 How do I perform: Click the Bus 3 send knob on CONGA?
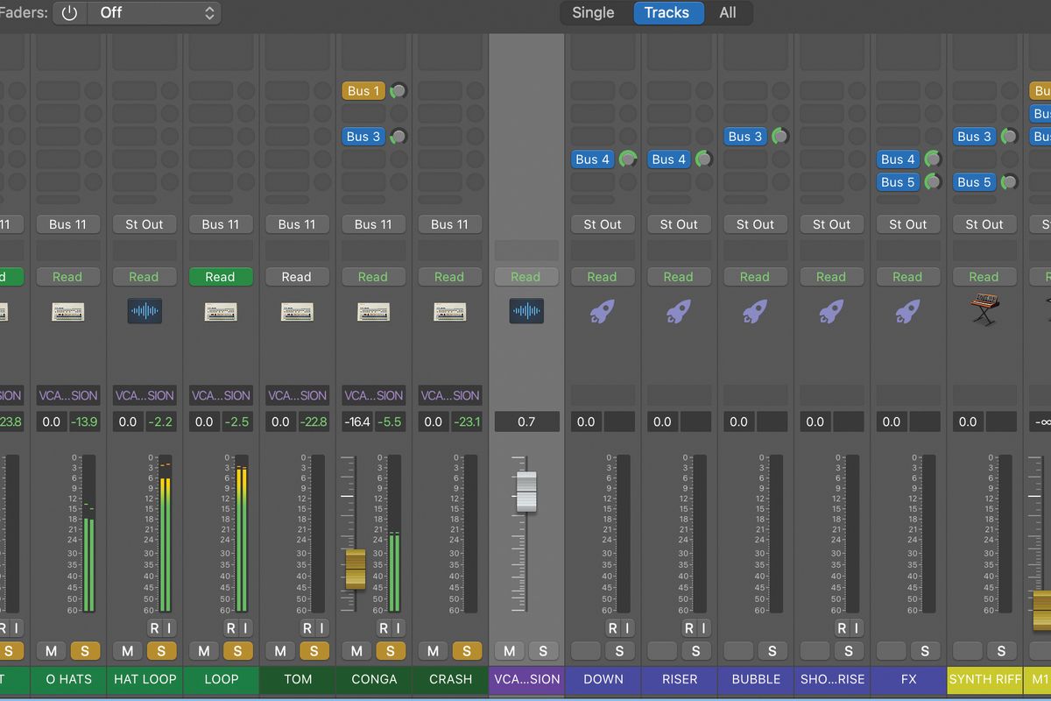[398, 137]
